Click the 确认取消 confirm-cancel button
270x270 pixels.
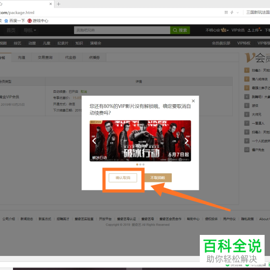123,178
